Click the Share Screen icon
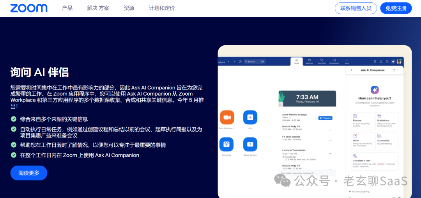This screenshot has height=198, width=421. click(x=250, y=144)
